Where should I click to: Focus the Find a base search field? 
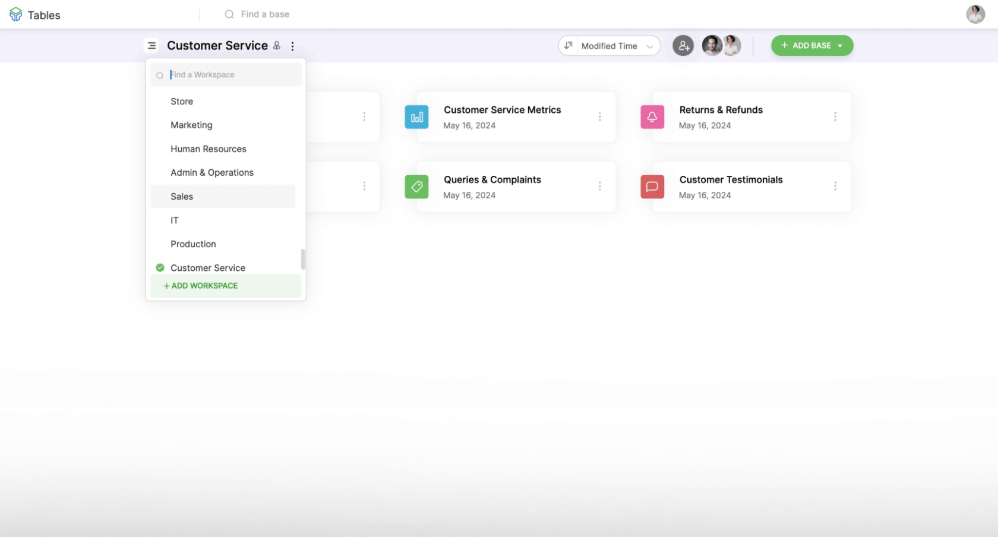[265, 14]
